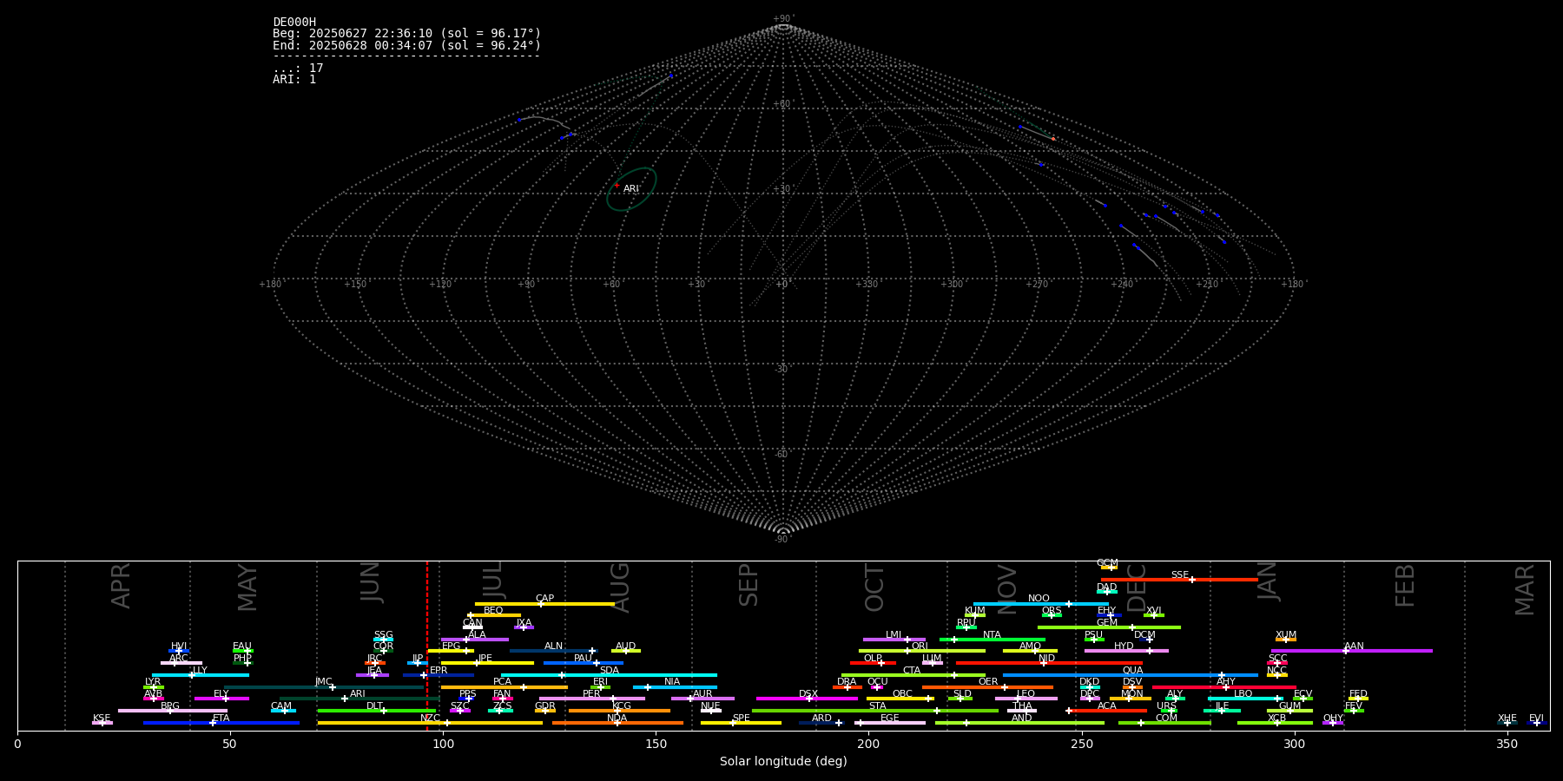1563x781 pixels.
Task: Click the LYR shower label
Action: 153,682
